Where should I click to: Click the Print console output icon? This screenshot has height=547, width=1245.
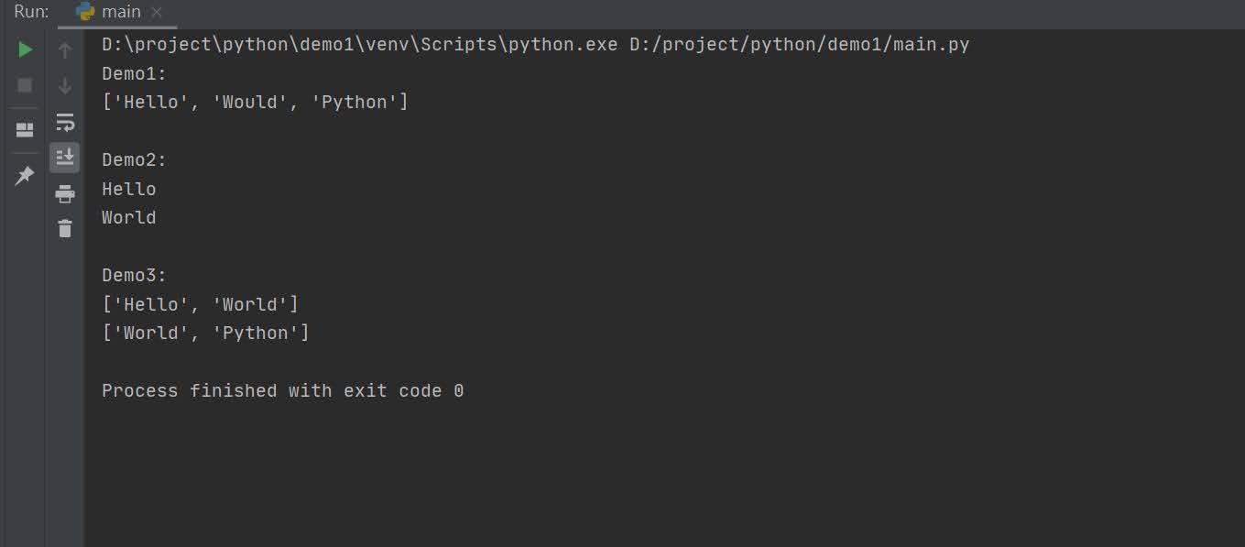[65, 193]
